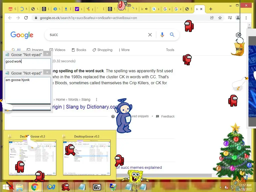Viewport: 256px width, 192px height.
Task: Open the Chrome profile avatar
Action: (x=238, y=18)
